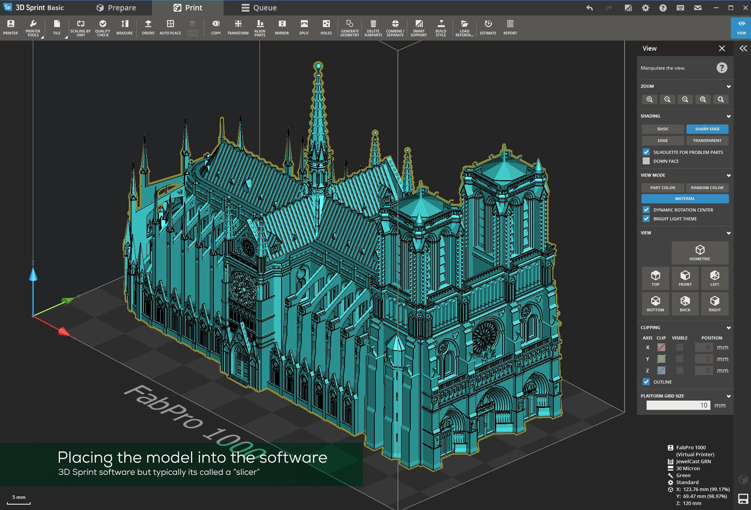The image size is (751, 510).
Task: Enable Z axis clip toggle
Action: click(x=662, y=370)
